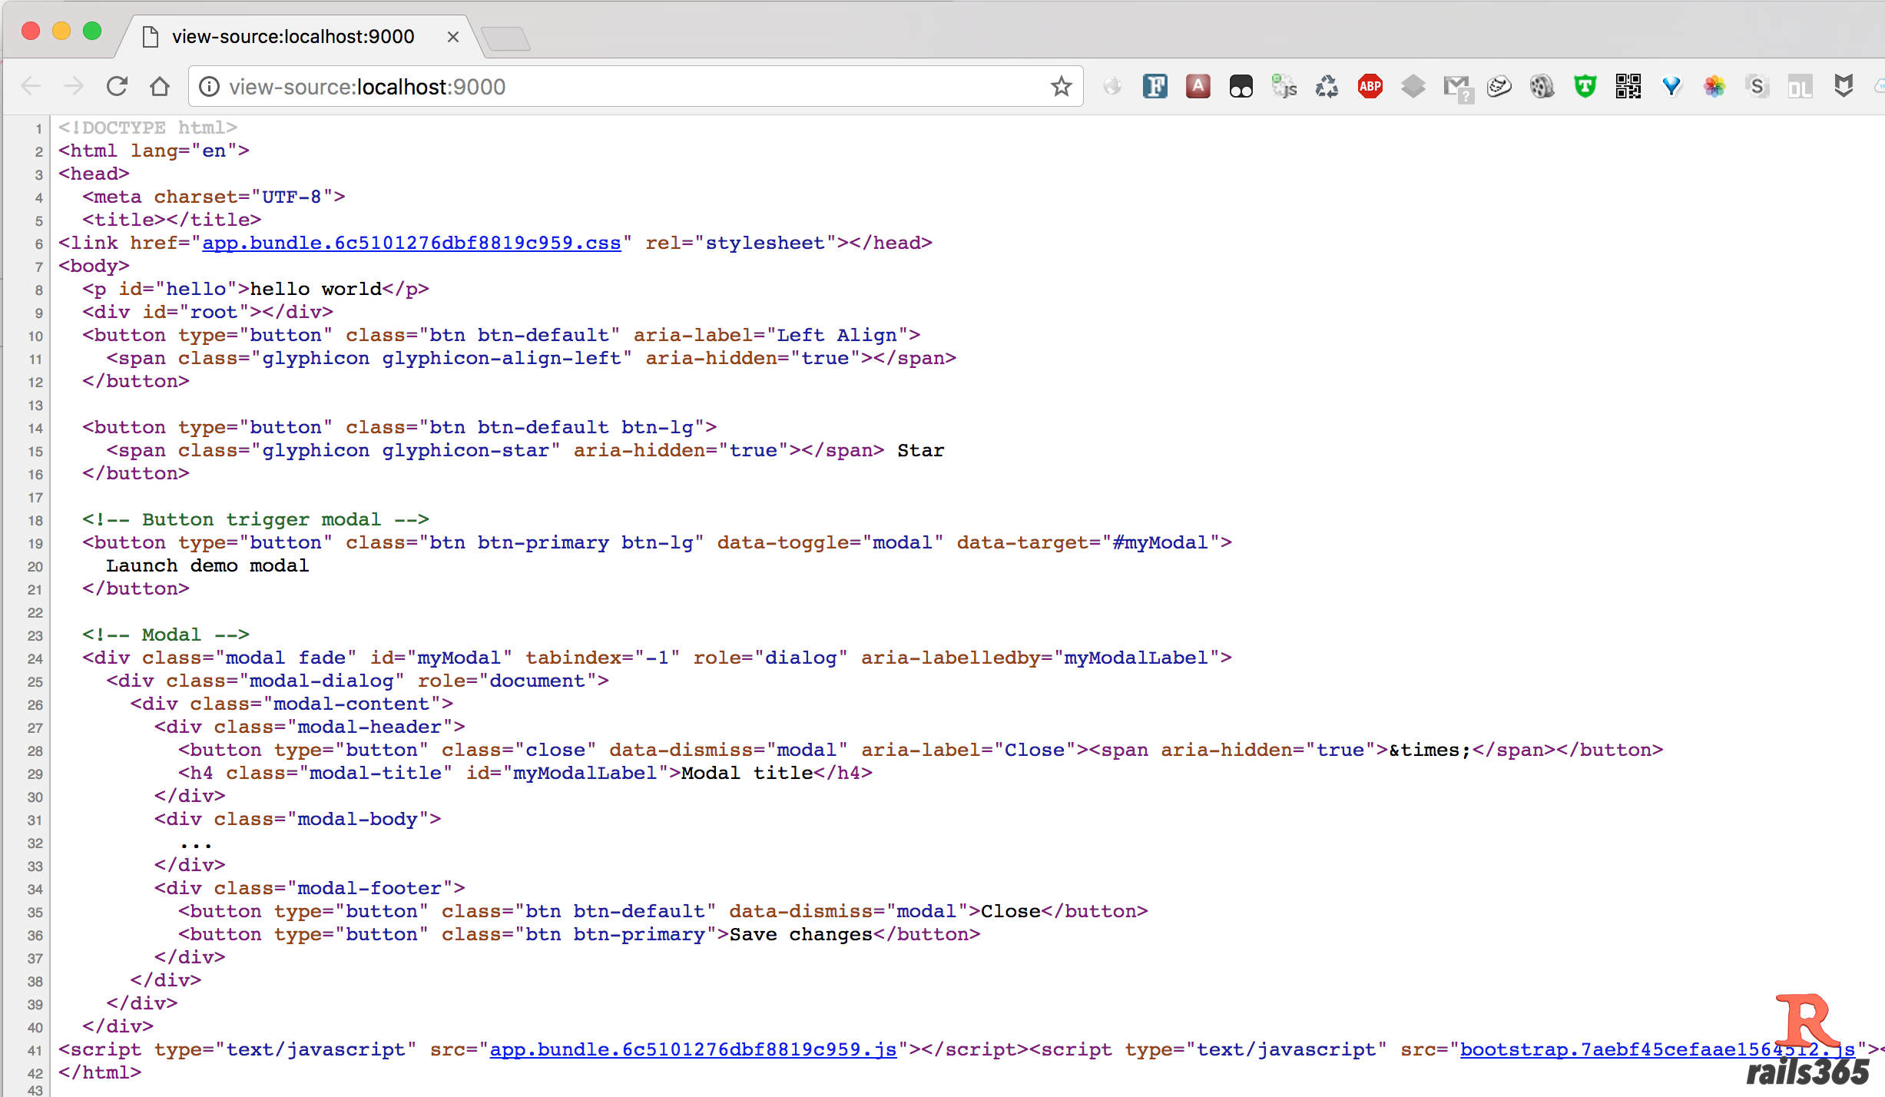Close the view-source:localhost:9000 tab
Image resolution: width=1885 pixels, height=1097 pixels.
(453, 36)
